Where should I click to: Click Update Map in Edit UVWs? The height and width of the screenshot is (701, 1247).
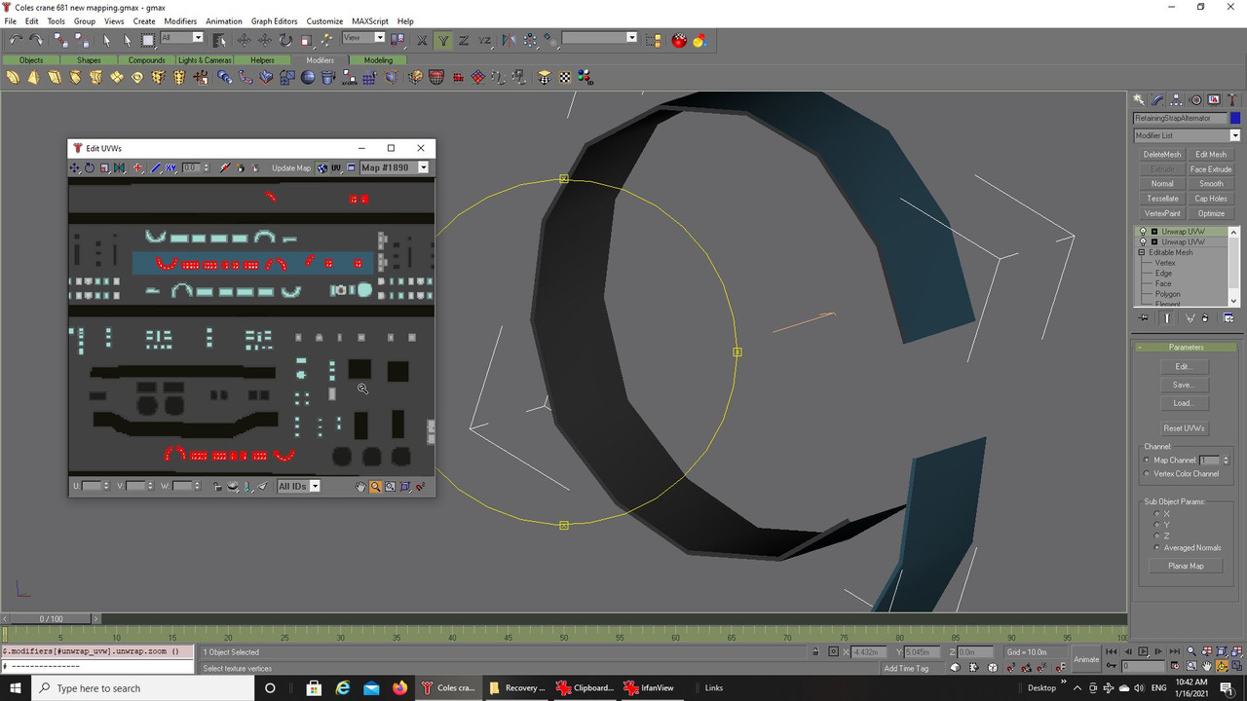click(291, 167)
